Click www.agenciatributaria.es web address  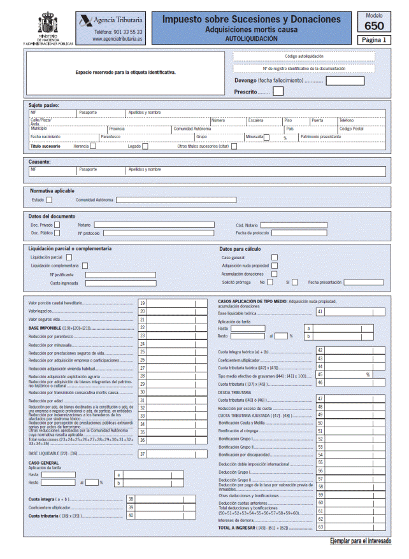117,39
